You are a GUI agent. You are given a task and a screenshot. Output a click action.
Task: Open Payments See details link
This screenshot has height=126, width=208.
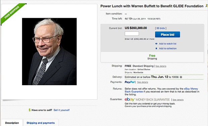click(143, 82)
